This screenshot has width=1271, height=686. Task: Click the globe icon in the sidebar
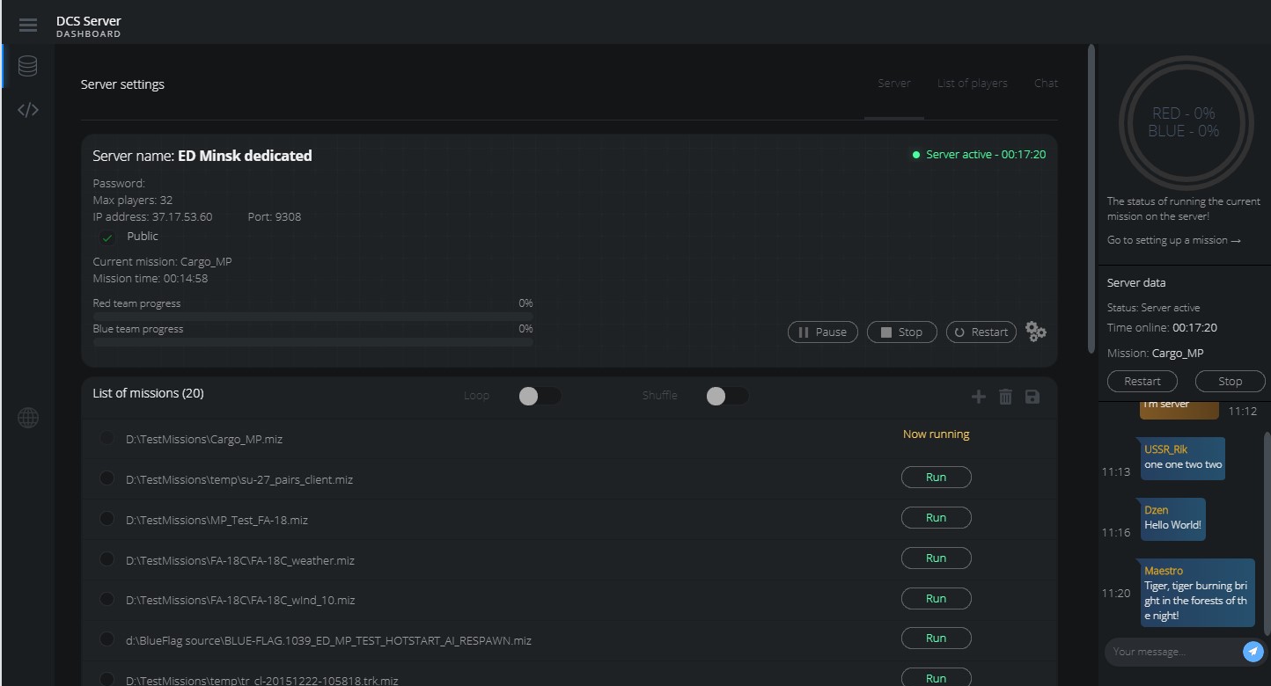point(27,418)
